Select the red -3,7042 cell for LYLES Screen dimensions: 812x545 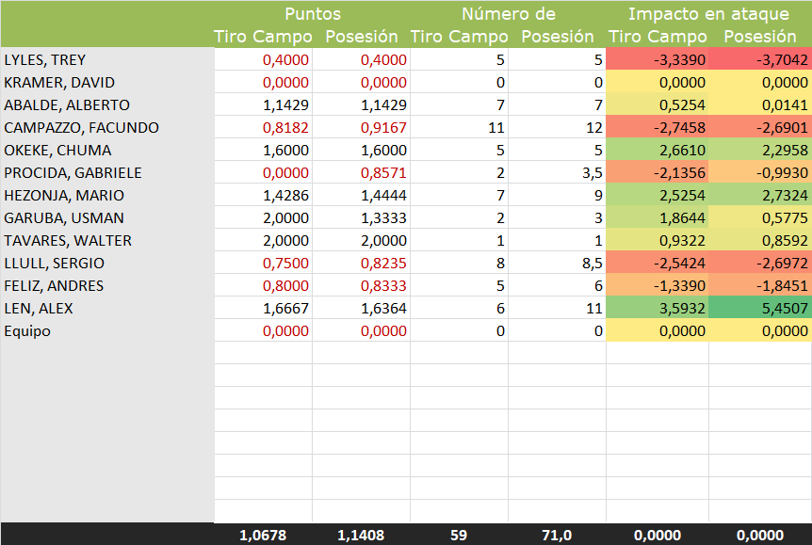(759, 59)
